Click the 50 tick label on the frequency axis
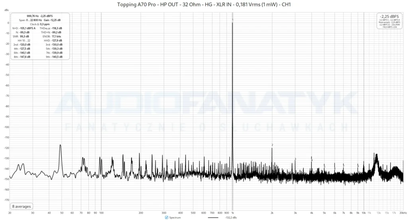The height and width of the screenshot is (220, 408). (x=62, y=213)
